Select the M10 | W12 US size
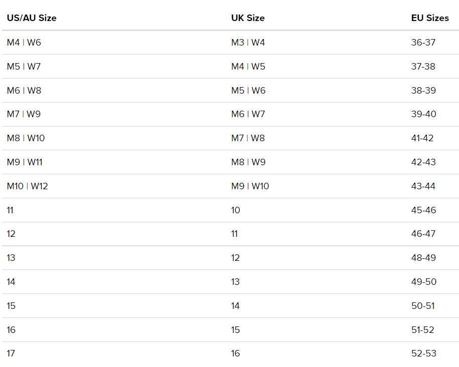Viewport: 459px width, 367px height. click(28, 186)
